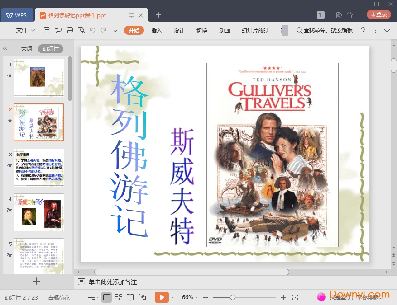397x305 pixels.
Task: Click the Print Preview icon
Action: click(x=81, y=30)
